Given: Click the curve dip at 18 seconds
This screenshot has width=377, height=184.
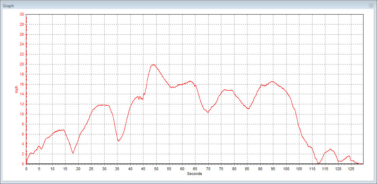Looking at the screenshot, I should click(73, 153).
